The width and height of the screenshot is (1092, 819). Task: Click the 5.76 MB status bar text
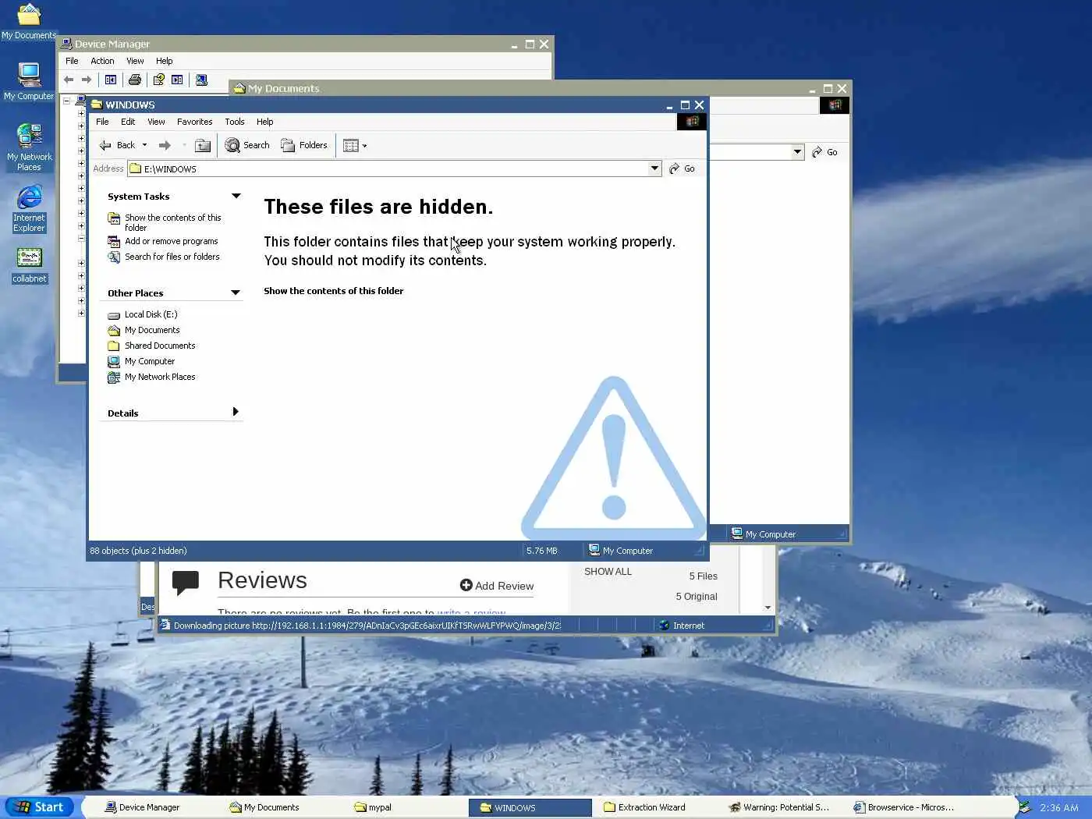542,551
